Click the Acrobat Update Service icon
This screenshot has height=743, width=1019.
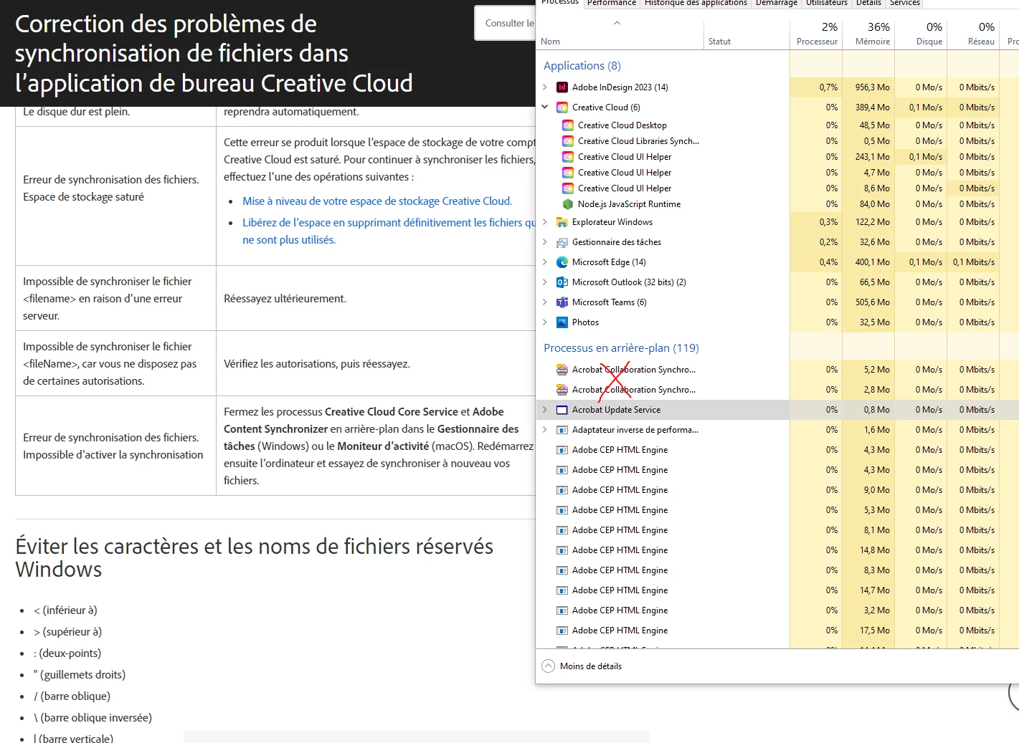562,410
